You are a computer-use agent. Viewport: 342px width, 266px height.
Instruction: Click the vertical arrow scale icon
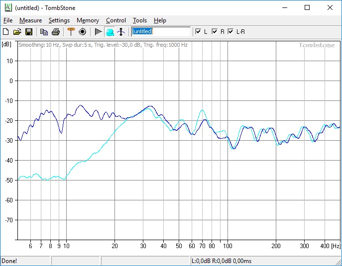121,32
